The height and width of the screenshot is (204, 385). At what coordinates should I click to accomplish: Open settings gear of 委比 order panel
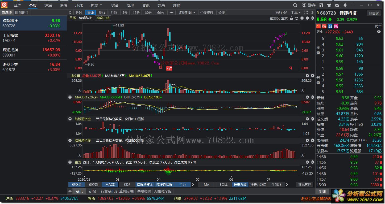379,32
